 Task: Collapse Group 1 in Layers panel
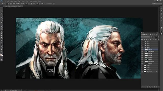(144, 48)
